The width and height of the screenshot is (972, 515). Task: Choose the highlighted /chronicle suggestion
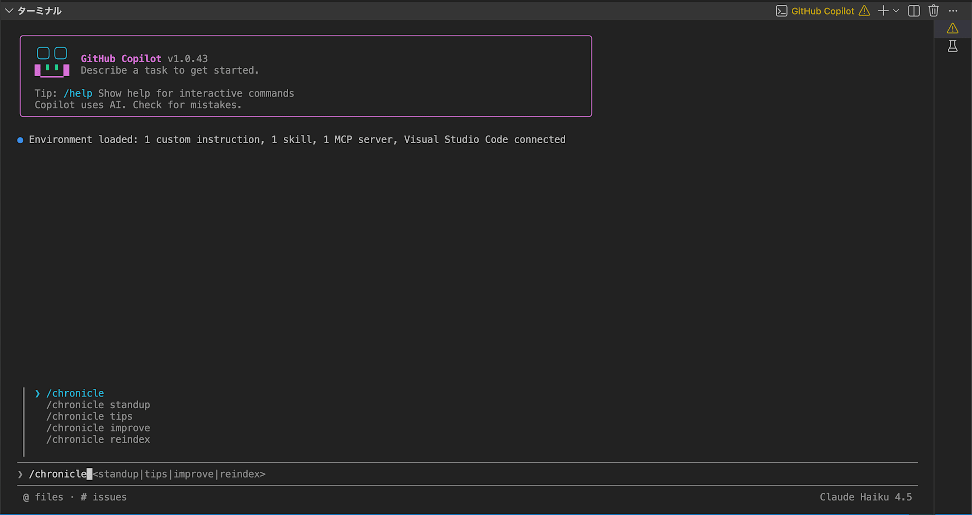[x=75, y=393]
